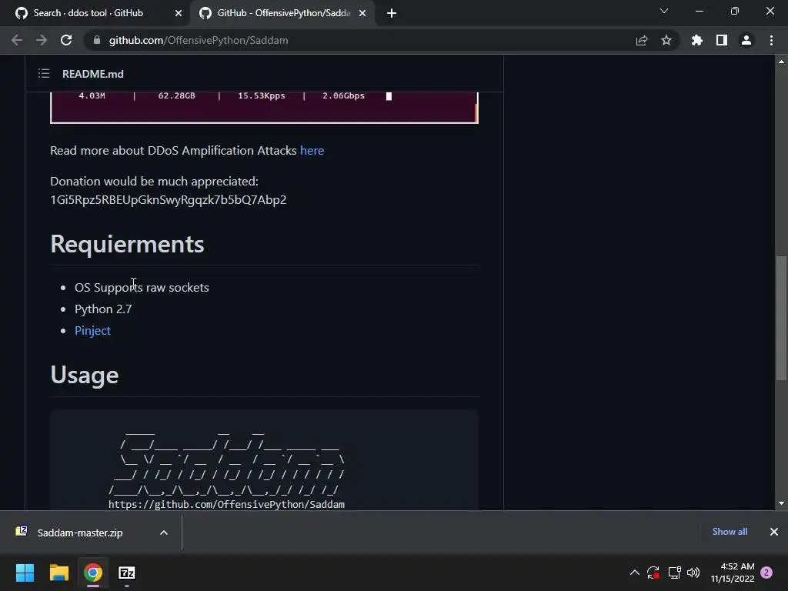788x591 pixels.
Task: Bookmark this page with the star
Action: click(x=666, y=40)
